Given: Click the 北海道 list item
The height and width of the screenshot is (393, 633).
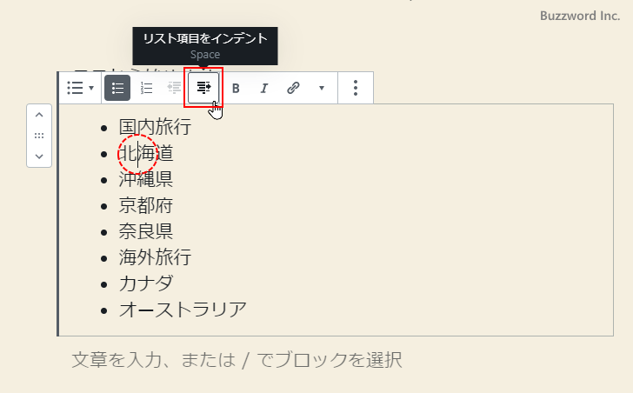Looking at the screenshot, I should point(146,153).
